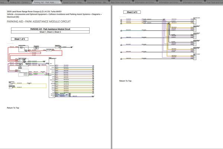Switch to the Warning Devices tab
This screenshot has width=223, height=149.
(x=97, y=3)
